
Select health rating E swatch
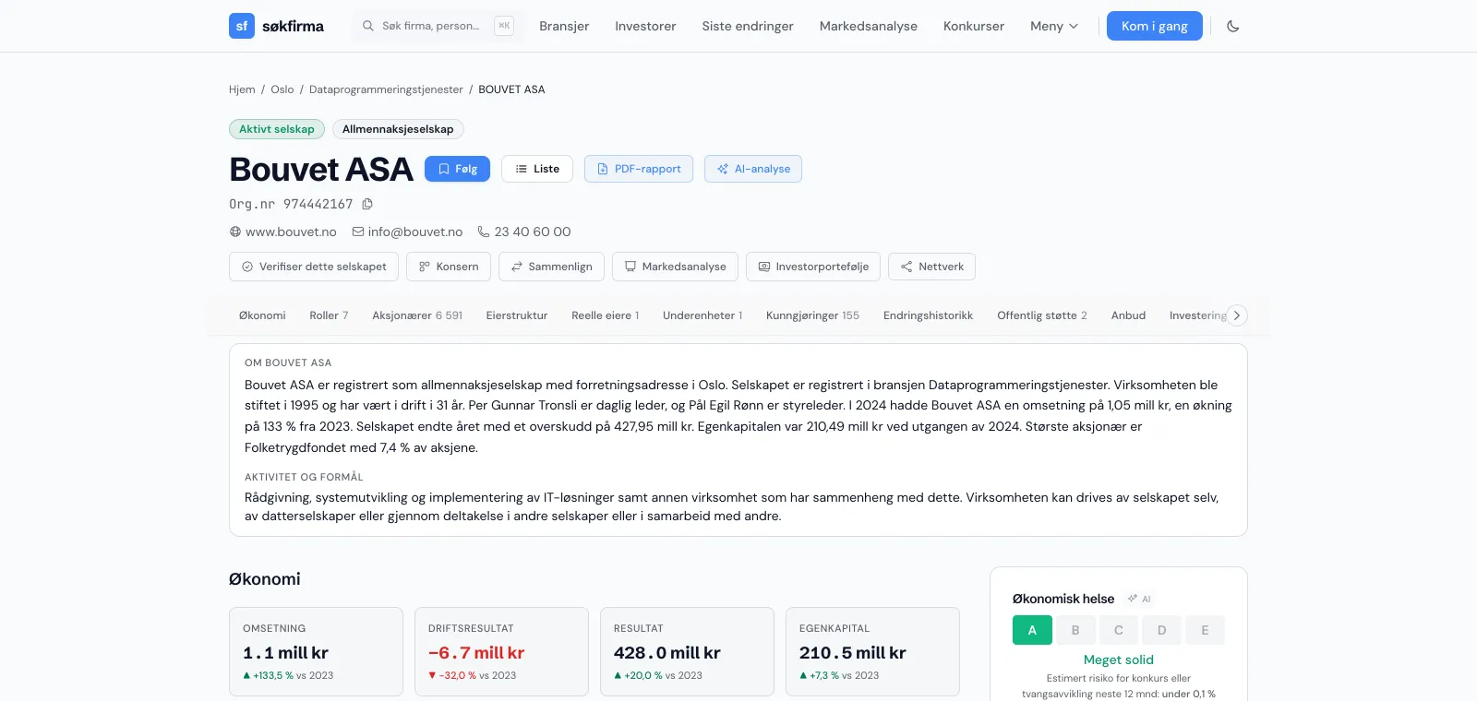[1205, 630]
